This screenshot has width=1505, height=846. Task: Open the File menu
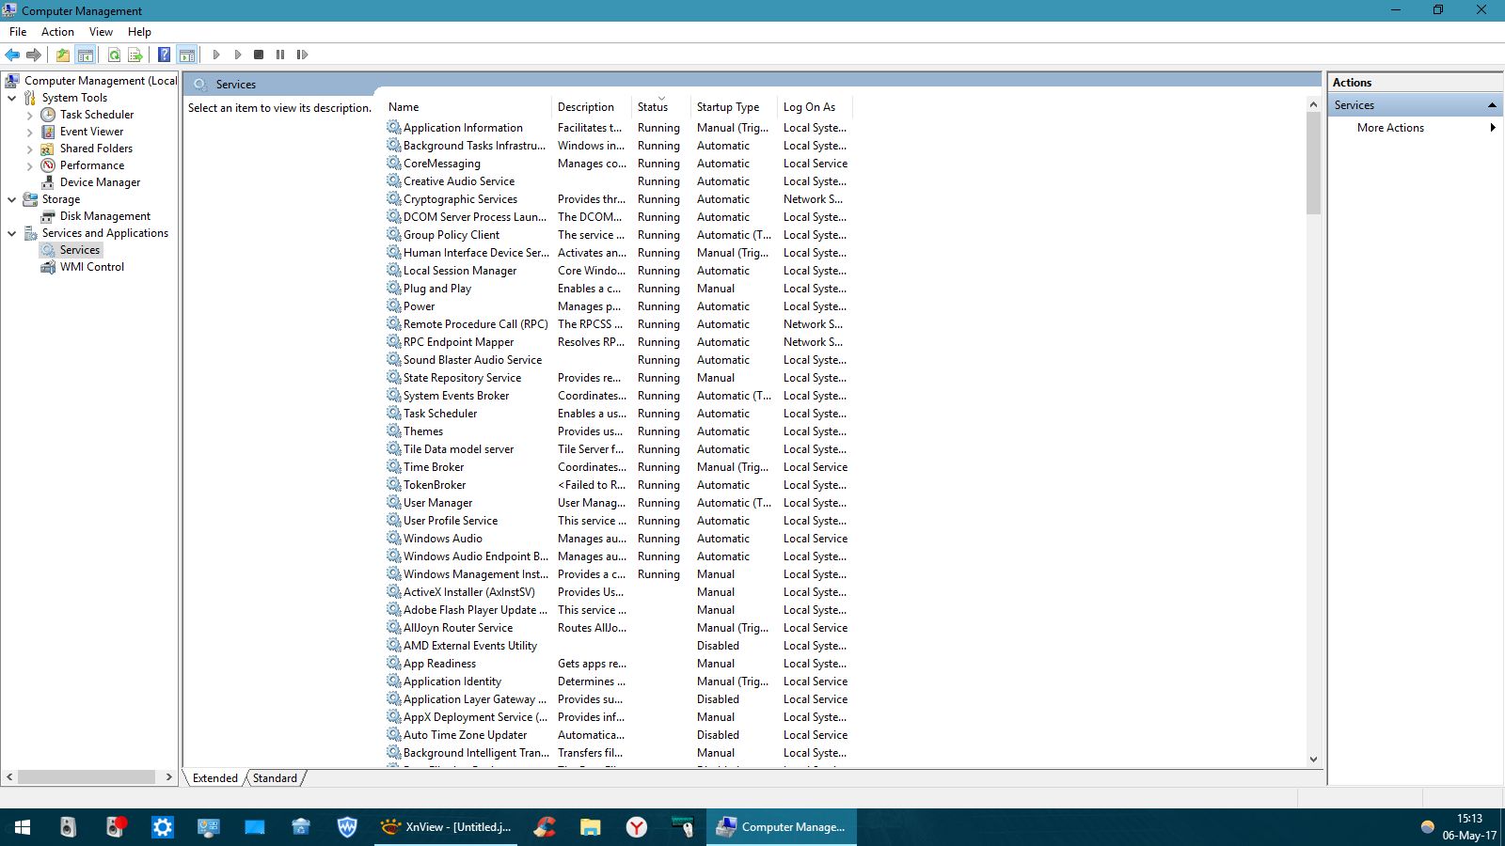click(18, 31)
